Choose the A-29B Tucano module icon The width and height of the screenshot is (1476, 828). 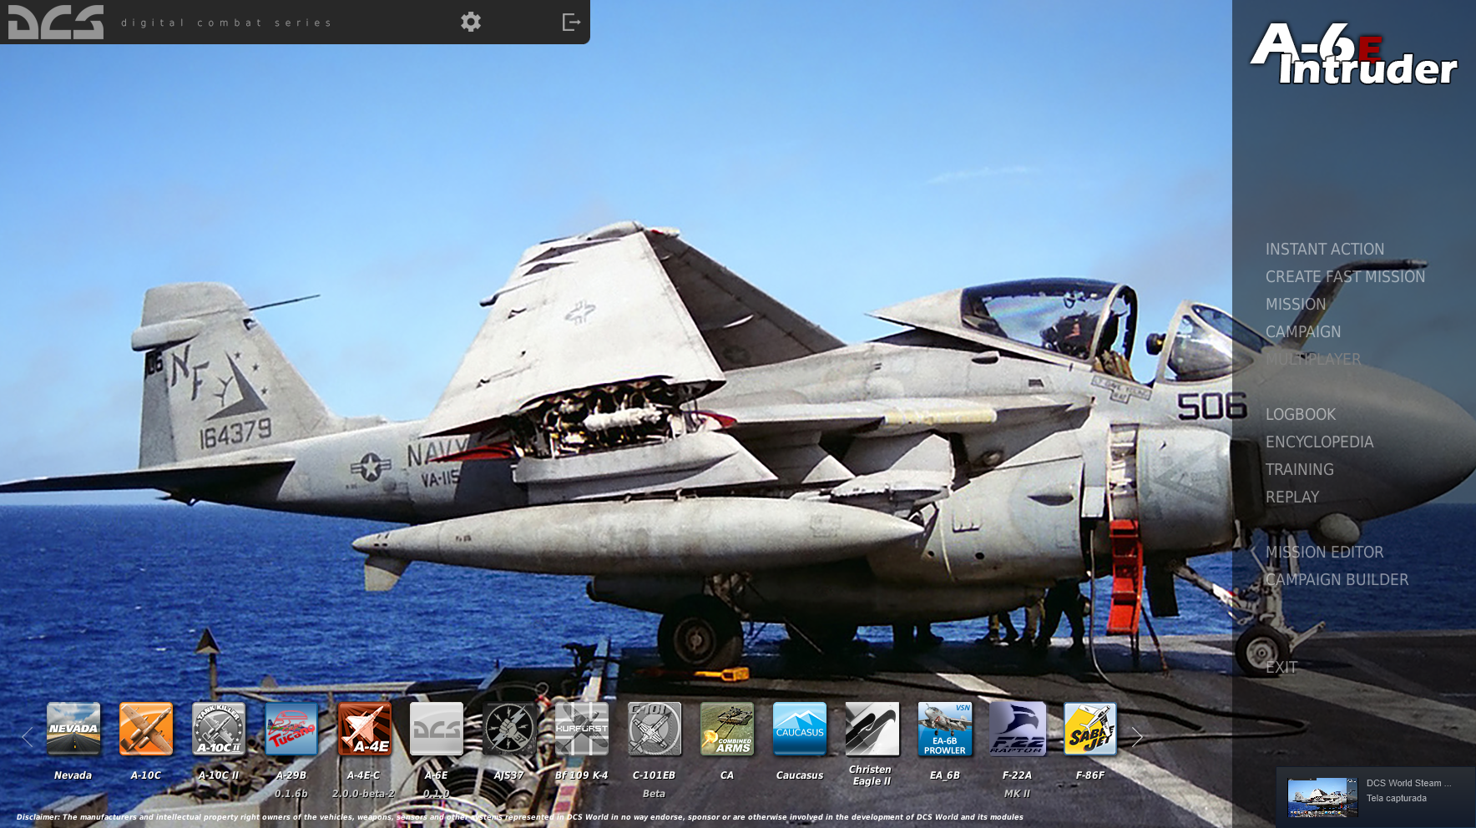291,729
